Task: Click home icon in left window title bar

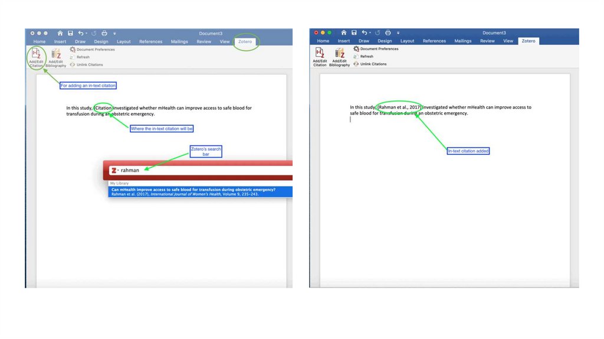Action: [x=60, y=33]
